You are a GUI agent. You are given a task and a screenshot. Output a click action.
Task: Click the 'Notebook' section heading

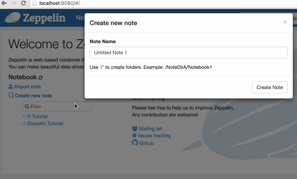tap(23, 77)
